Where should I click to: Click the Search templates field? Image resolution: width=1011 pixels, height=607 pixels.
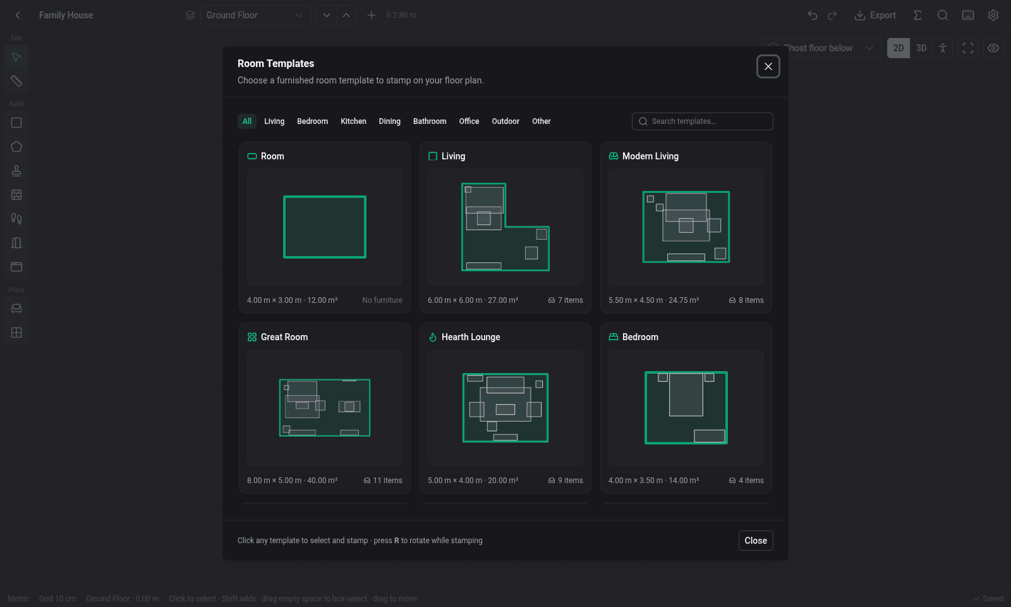[703, 121]
